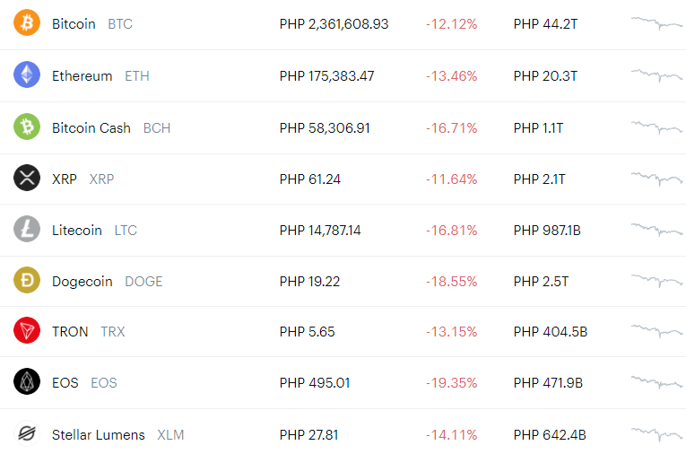686x454 pixels.
Task: Click the black XRP logo icon
Action: click(x=27, y=178)
